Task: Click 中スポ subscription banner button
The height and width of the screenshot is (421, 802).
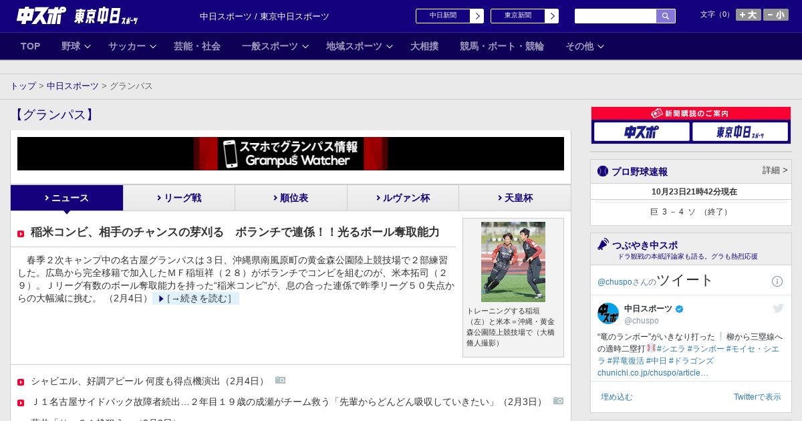Action: tap(642, 132)
